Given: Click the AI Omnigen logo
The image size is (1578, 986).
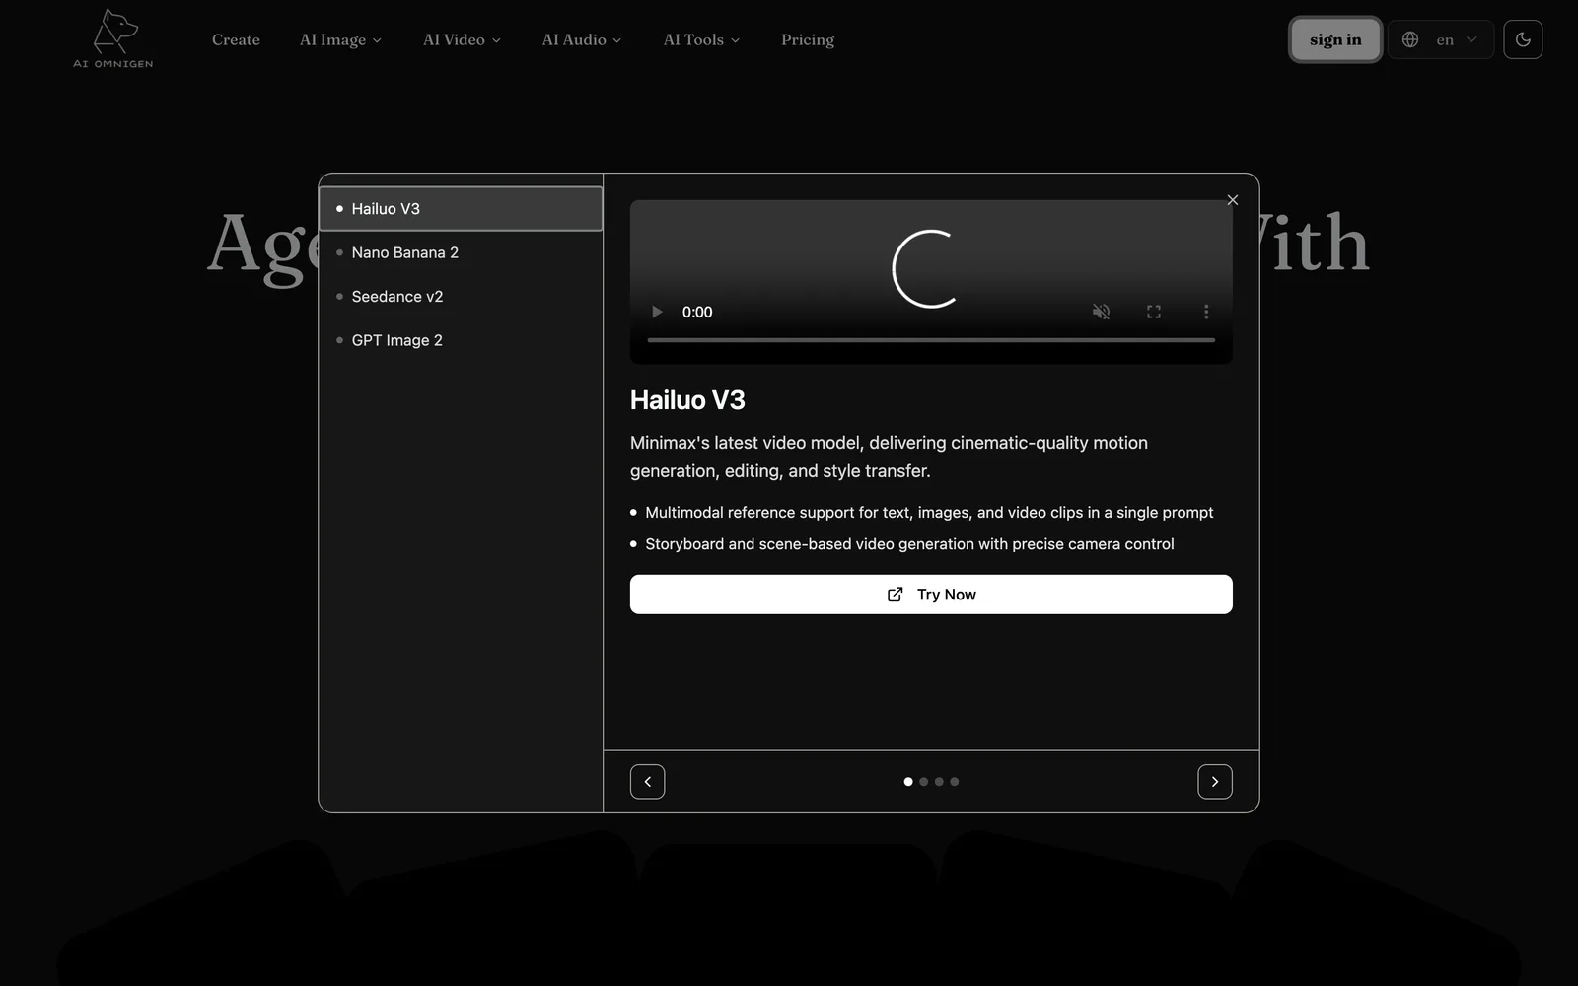Looking at the screenshot, I should pyautogui.click(x=113, y=39).
